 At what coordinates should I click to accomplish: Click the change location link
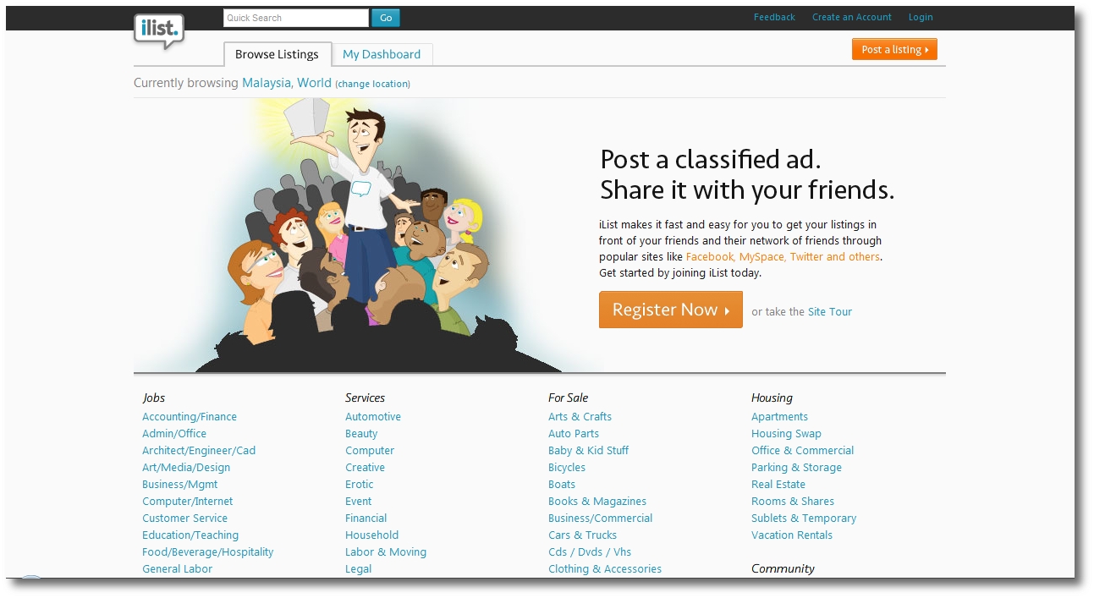(373, 84)
